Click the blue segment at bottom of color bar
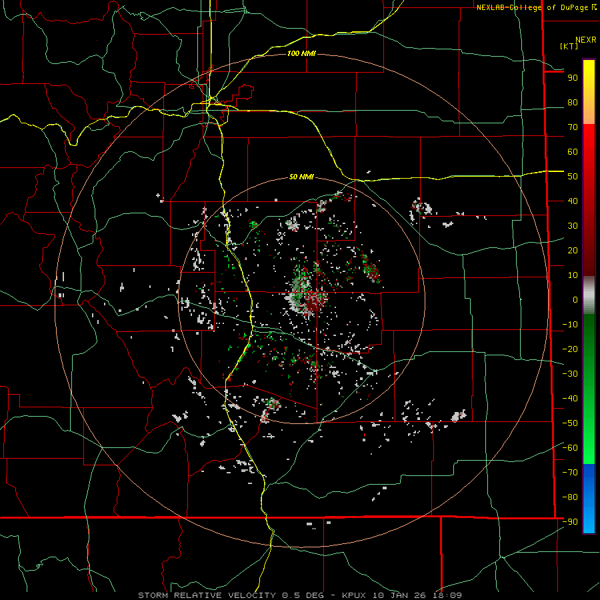600x600 pixels. click(589, 499)
